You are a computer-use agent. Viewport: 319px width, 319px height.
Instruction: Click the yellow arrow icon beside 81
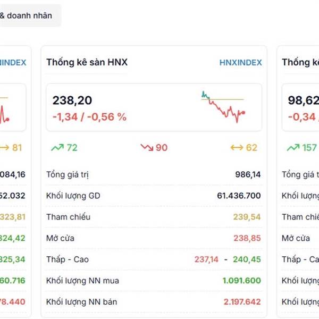pyautogui.click(x=4, y=147)
